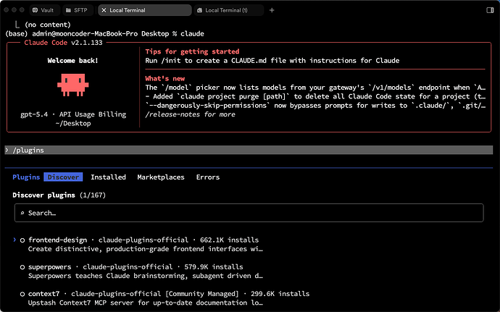
Task: Click the 'What's new' heading
Action: click(x=165, y=78)
